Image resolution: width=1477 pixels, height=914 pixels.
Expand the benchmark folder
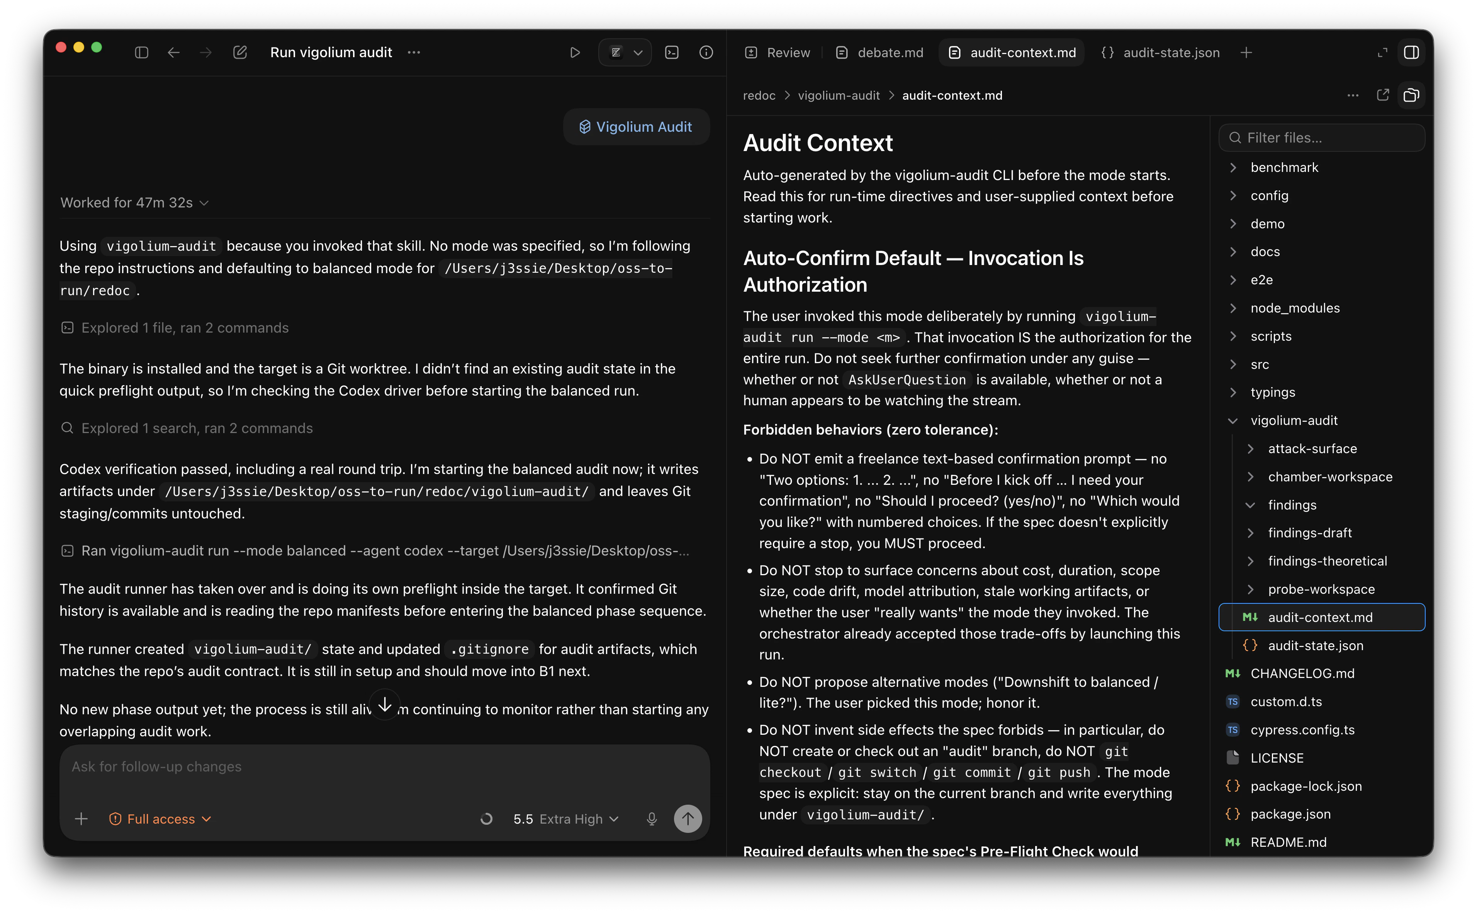pos(1322,167)
